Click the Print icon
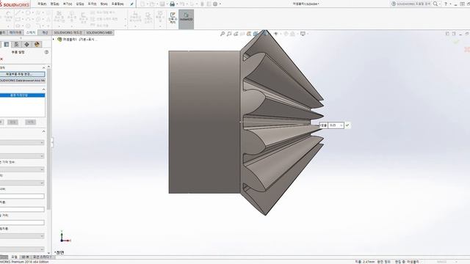470x264 pixels. coord(172,4)
